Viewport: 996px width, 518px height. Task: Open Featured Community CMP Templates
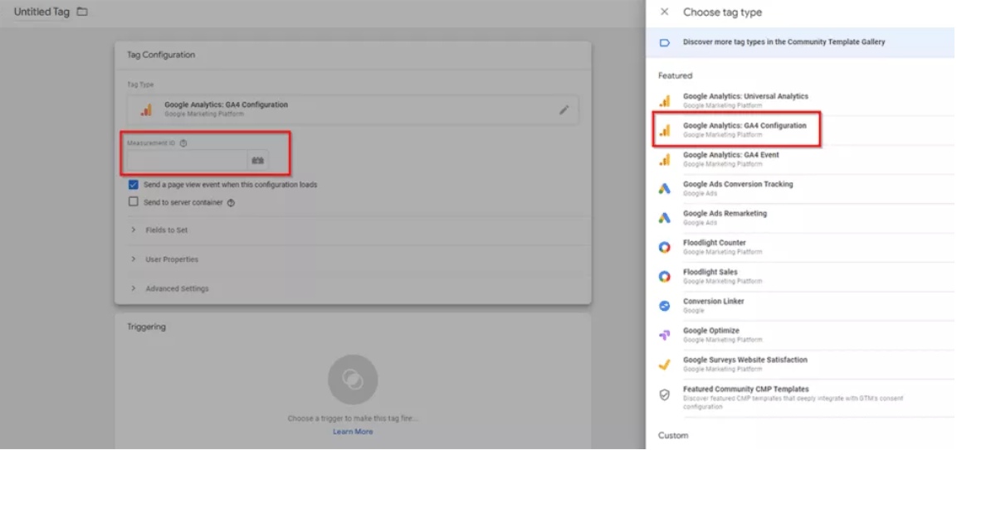(x=800, y=397)
